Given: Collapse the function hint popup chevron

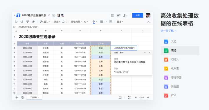Looking at the screenshot, I should tap(145, 53).
